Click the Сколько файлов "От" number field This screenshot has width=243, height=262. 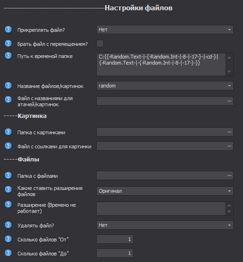(115, 239)
